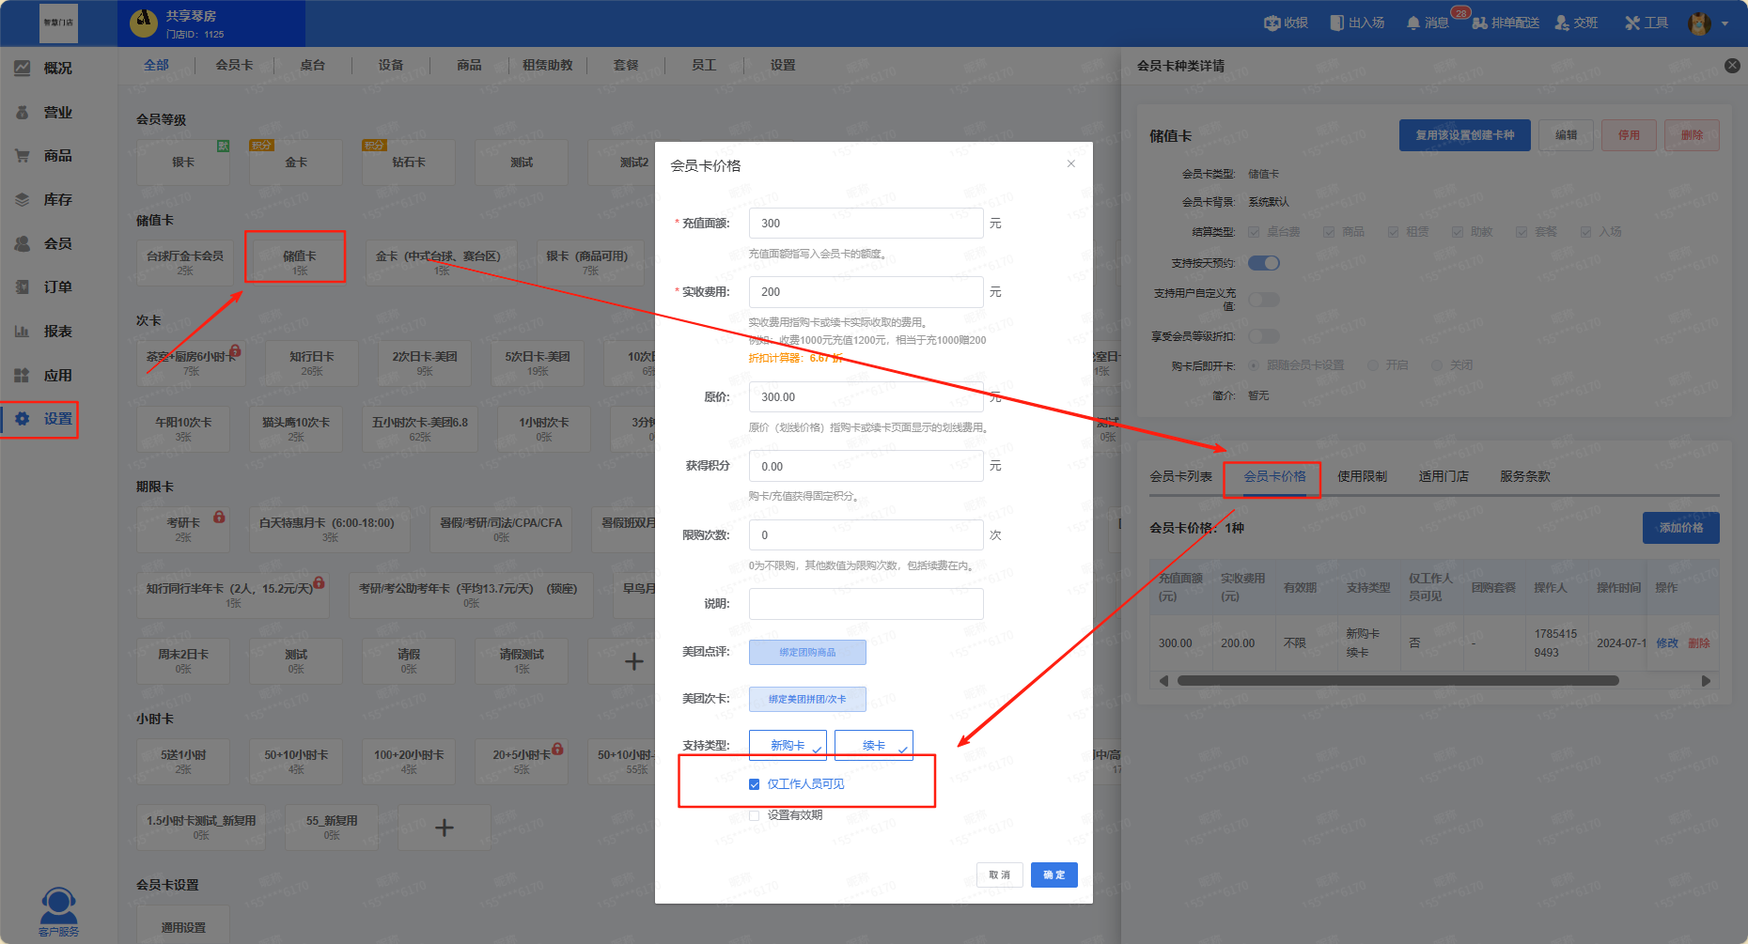The image size is (1748, 944).
Task: Expand the avatar dropdown arrow
Action: point(1725,24)
